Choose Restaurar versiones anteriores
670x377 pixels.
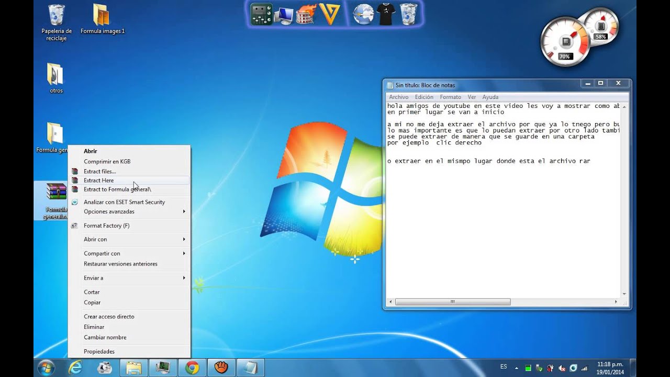point(129,264)
